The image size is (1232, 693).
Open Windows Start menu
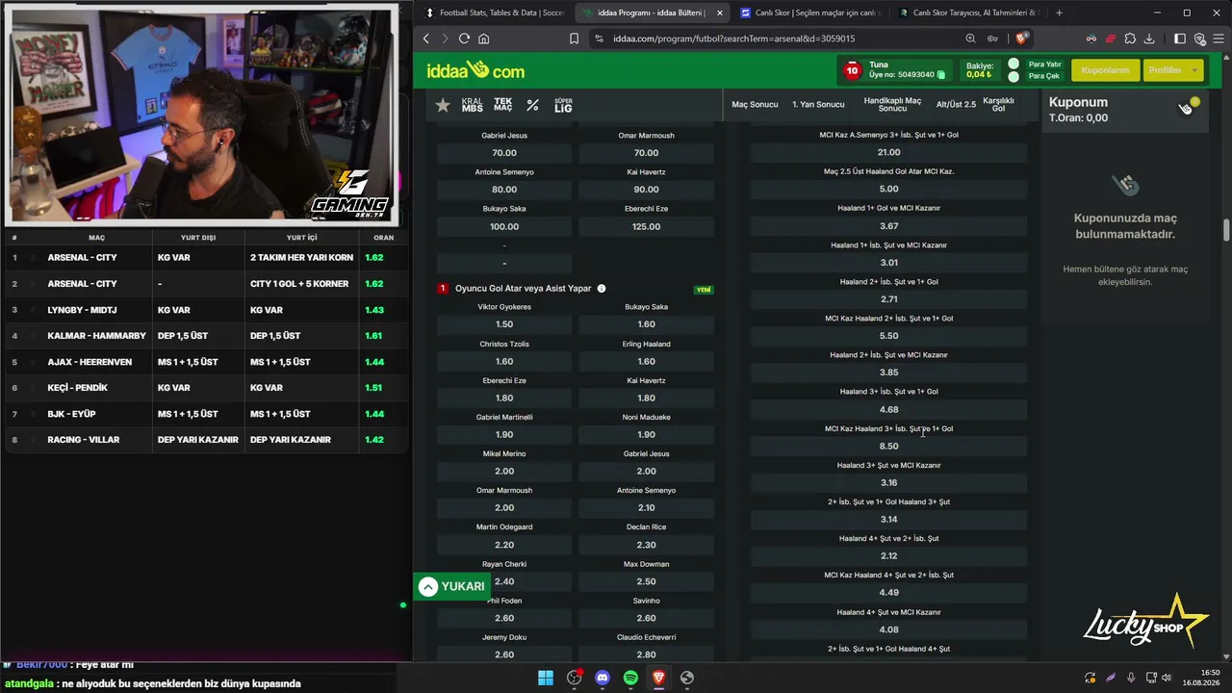coord(546,678)
